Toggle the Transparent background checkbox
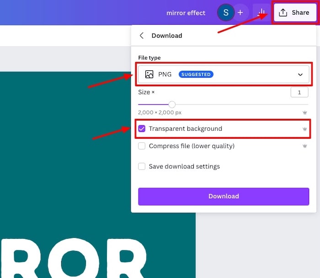This screenshot has width=320, height=278. [142, 129]
